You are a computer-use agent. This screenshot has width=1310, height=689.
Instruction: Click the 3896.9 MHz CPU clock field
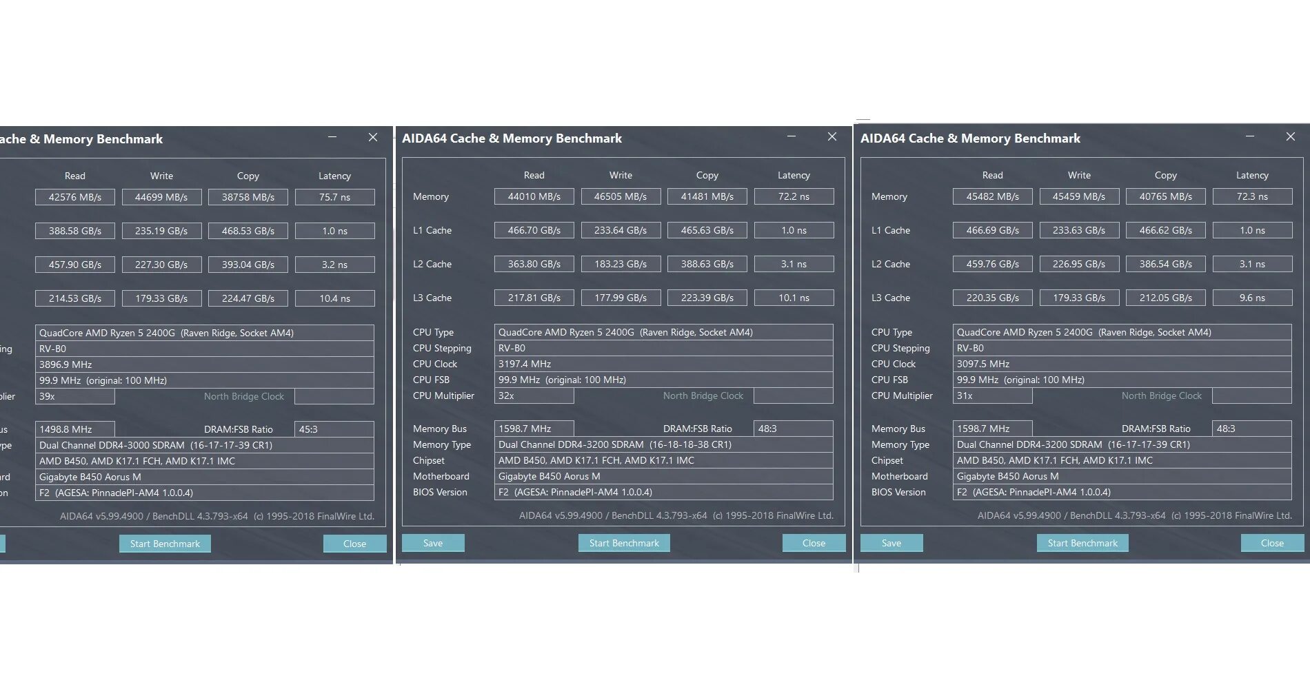[x=205, y=364]
